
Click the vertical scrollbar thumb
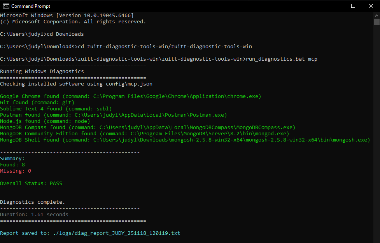click(x=376, y=23)
